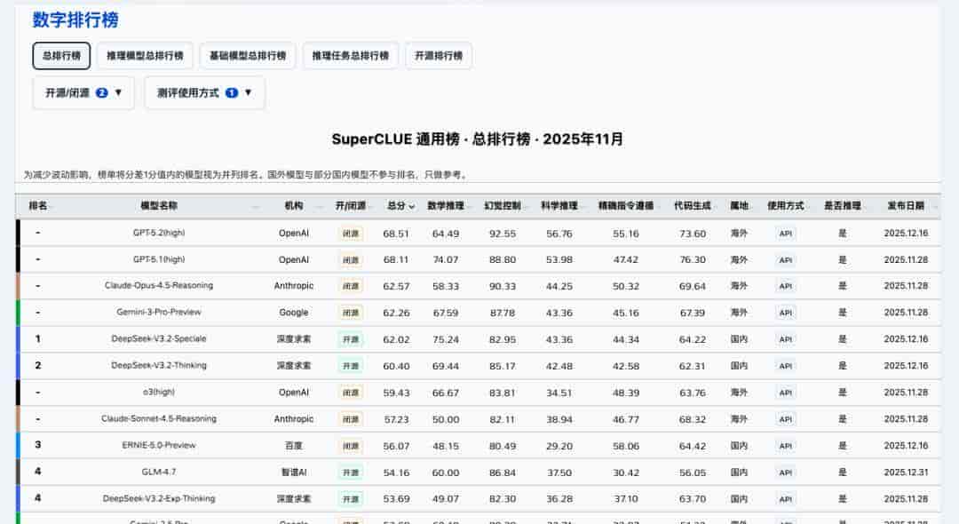This screenshot has width=959, height=524.
Task: Expand the 测评使用方式 filter dropdown
Action: 205,93
